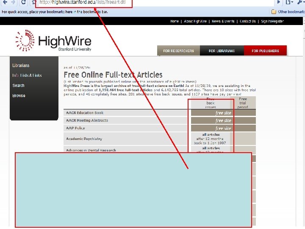Open the wrench tools menu
Screen dimensions: 305x229
tap(300, 3)
